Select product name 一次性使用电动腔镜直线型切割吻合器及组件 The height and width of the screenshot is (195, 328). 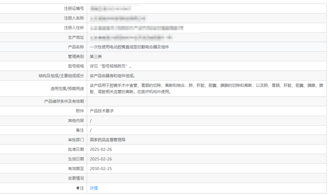click(x=129, y=47)
